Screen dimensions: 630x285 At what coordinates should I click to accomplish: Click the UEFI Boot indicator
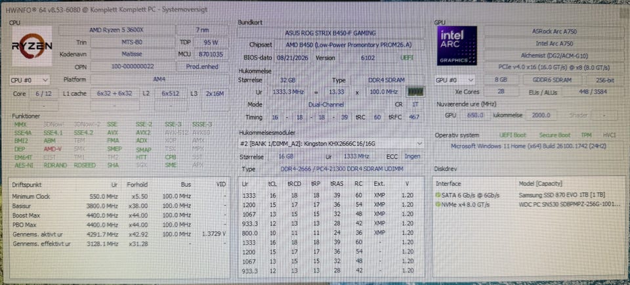click(513, 135)
